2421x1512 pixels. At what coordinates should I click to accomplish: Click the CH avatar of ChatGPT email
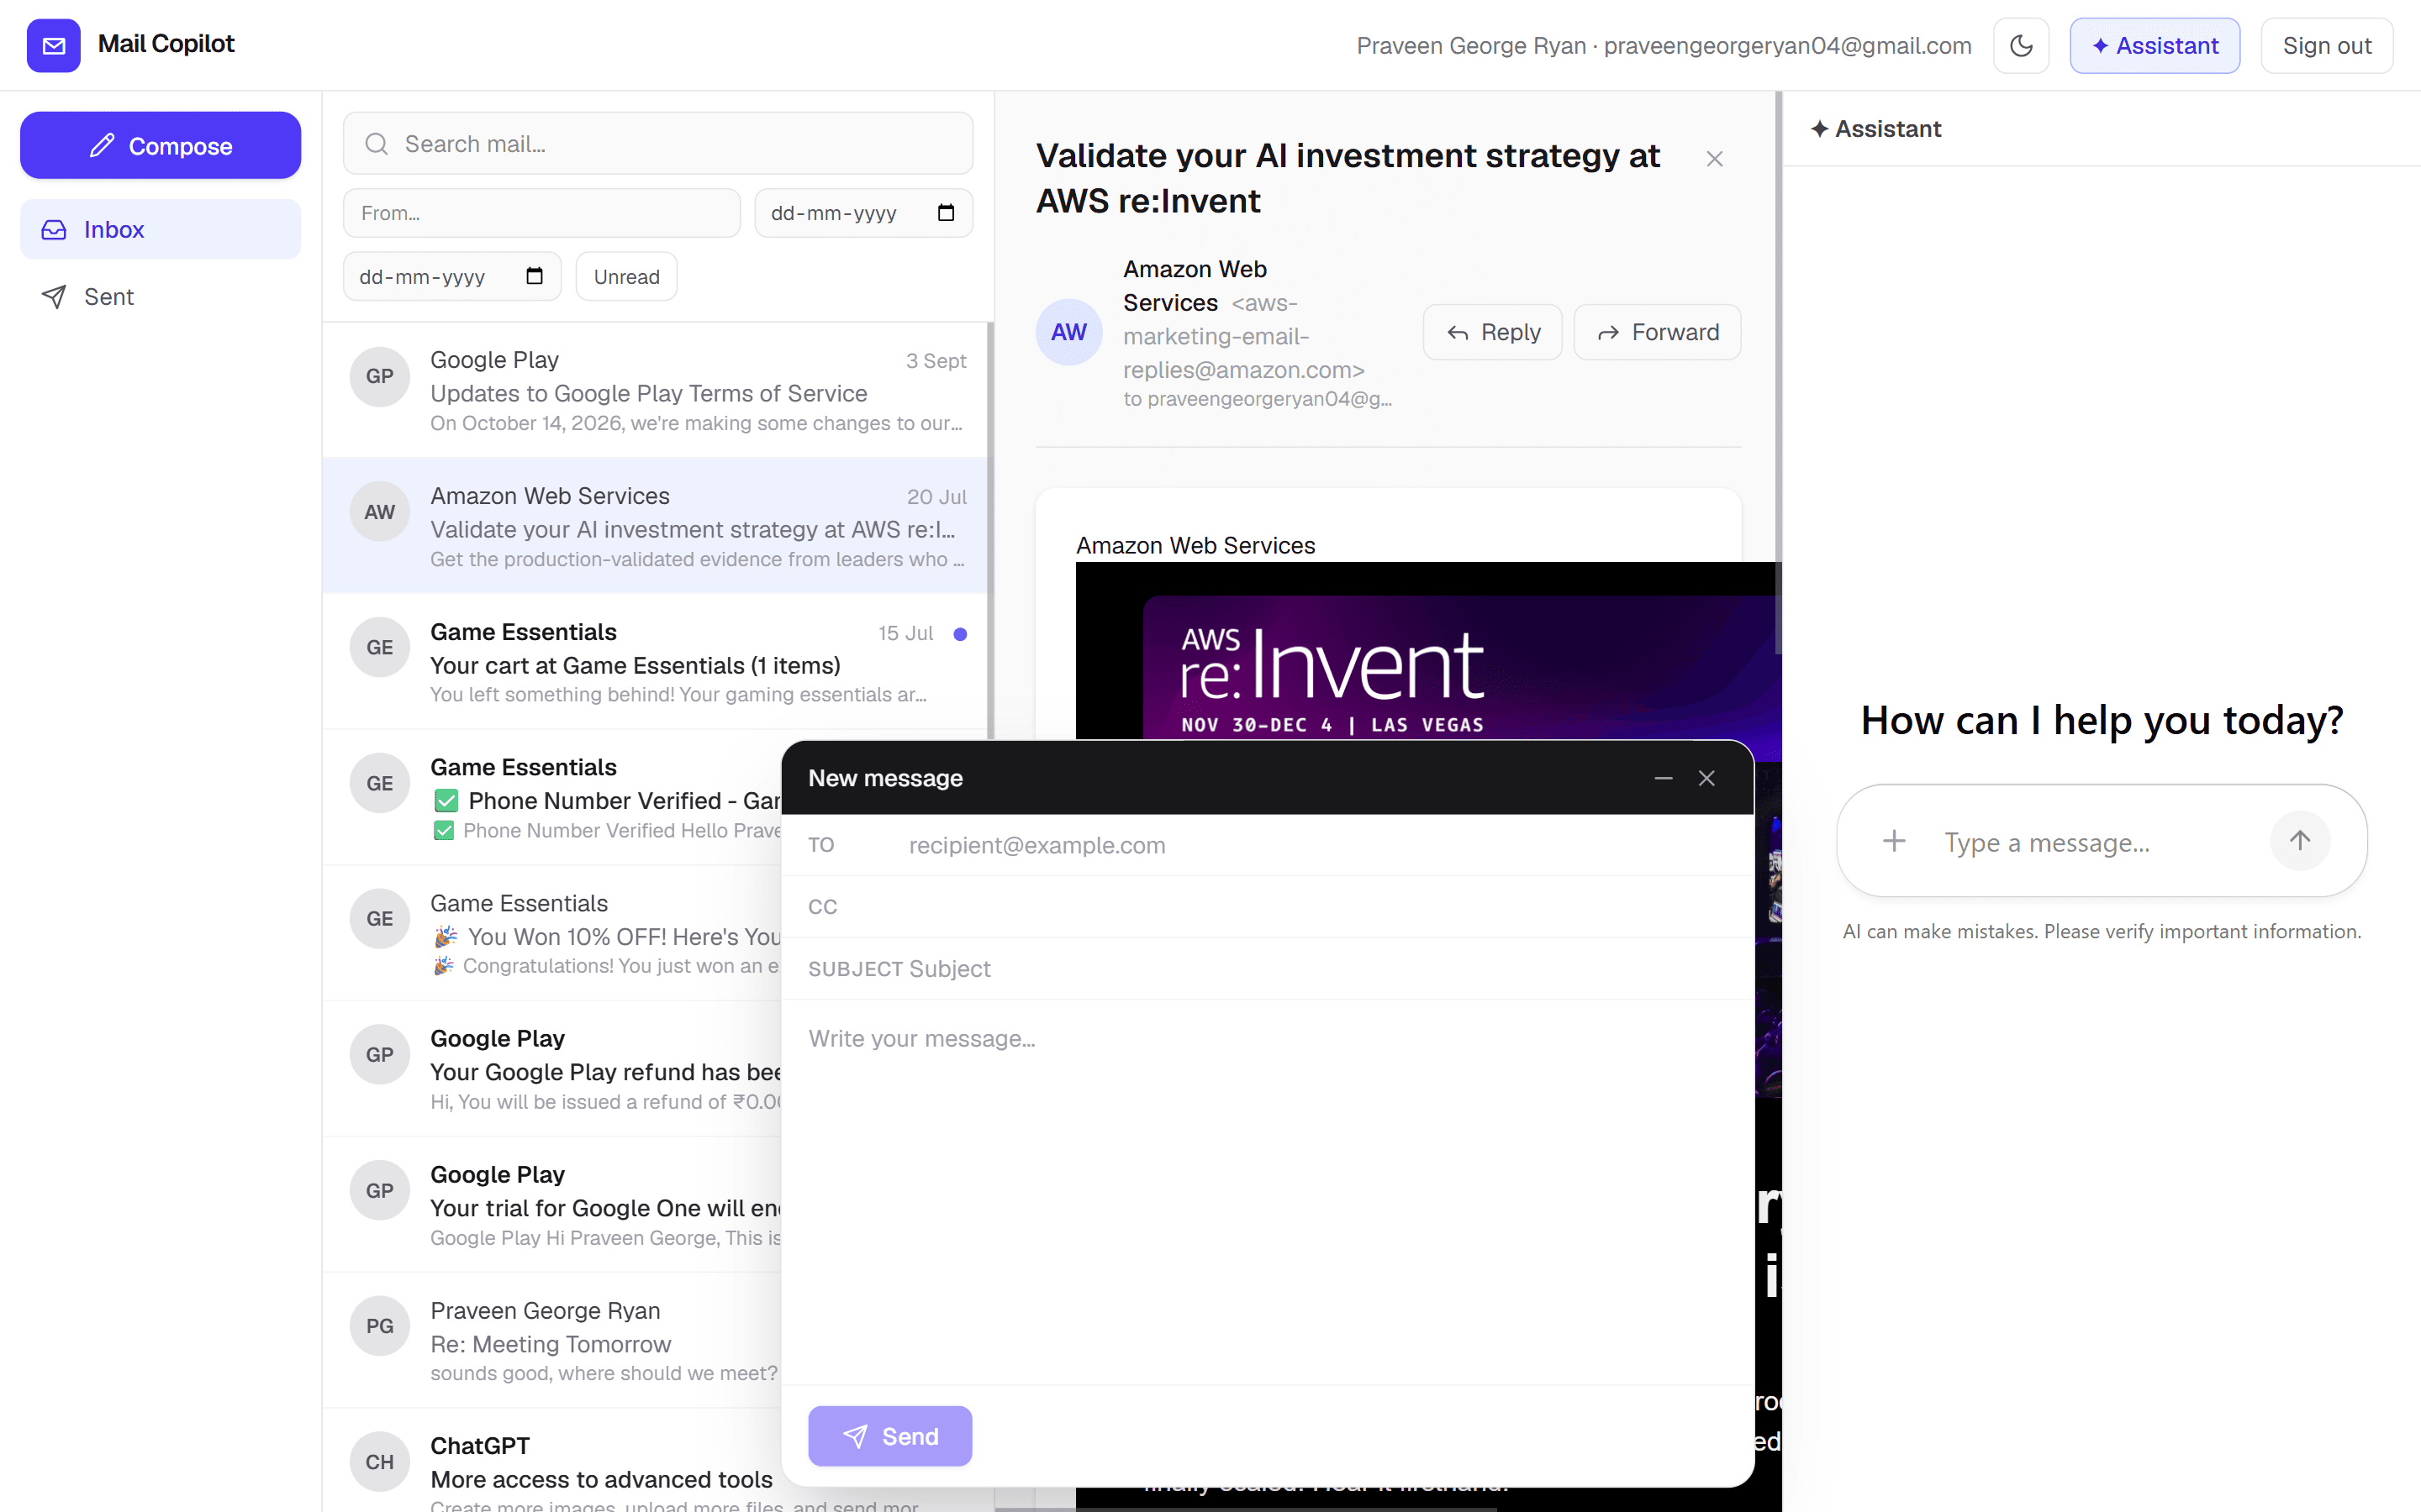click(x=379, y=1462)
